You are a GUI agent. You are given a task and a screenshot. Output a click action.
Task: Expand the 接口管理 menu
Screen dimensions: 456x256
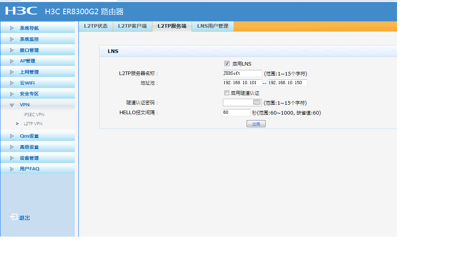(x=38, y=50)
